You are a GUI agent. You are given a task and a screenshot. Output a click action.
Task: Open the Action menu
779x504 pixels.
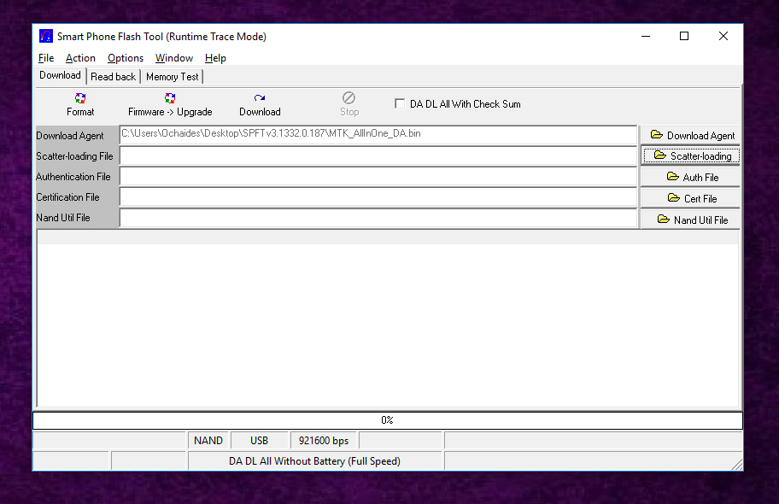point(80,58)
